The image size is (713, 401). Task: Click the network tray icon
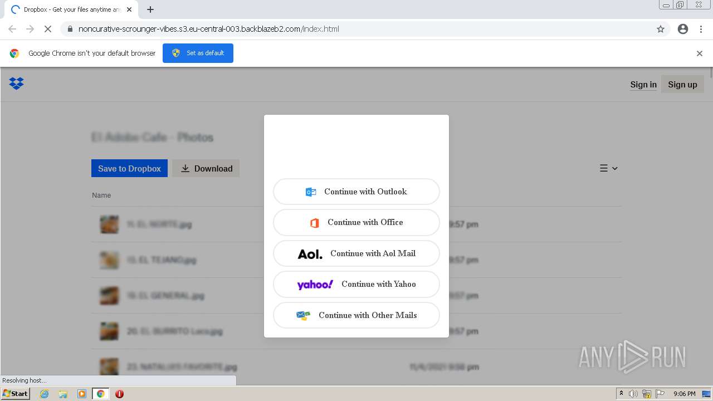(647, 394)
